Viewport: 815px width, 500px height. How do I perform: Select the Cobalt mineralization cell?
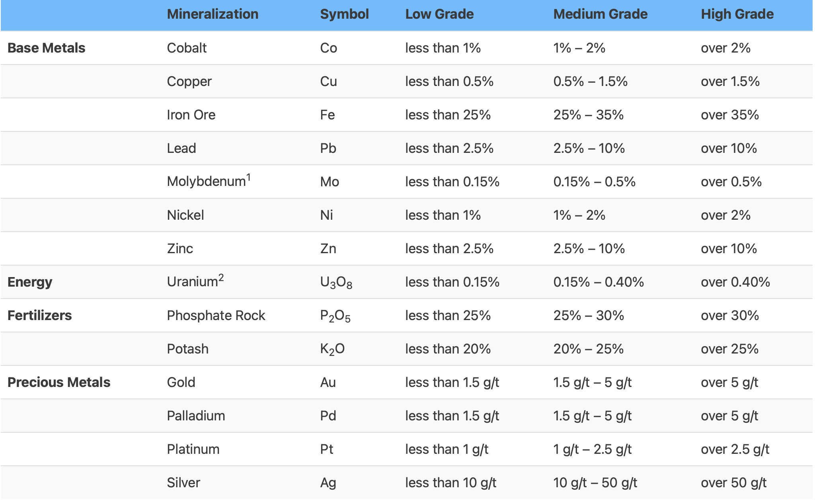pos(187,48)
